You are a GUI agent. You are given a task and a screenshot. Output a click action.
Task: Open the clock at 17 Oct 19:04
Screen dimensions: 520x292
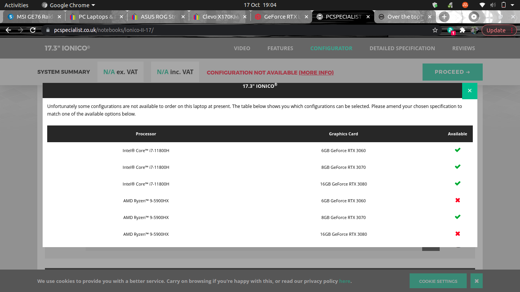click(260, 5)
